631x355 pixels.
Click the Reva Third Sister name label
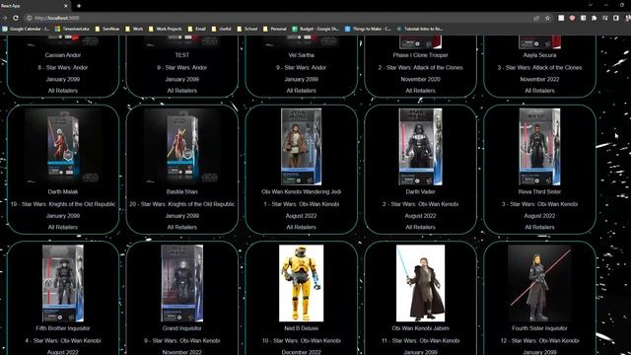539,191
